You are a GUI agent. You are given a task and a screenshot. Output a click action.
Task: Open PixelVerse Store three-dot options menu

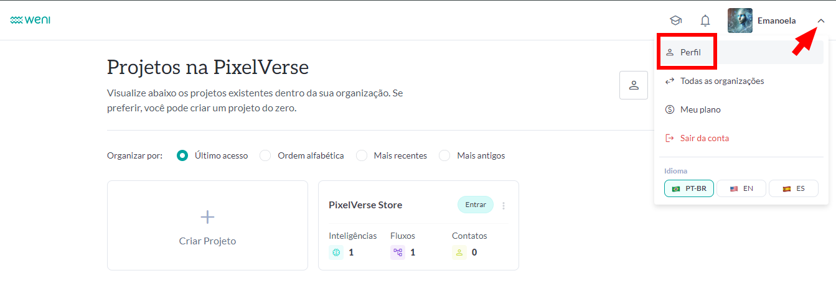pos(504,205)
